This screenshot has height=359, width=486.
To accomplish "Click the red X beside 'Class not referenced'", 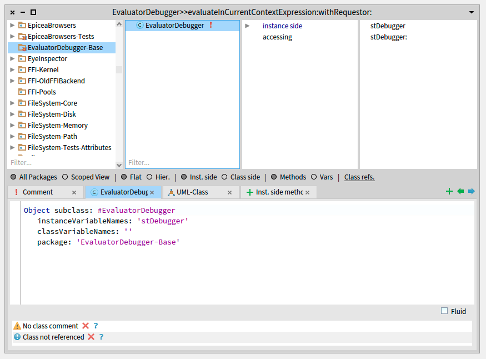I will (x=91, y=337).
